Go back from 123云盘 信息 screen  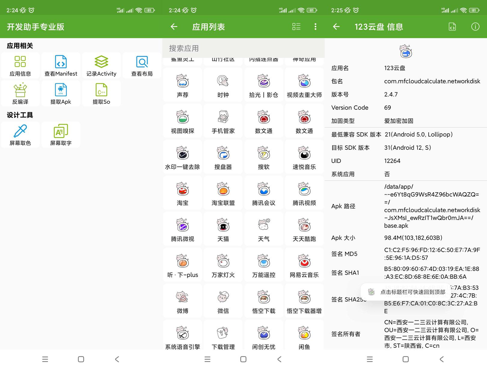pyautogui.click(x=336, y=27)
